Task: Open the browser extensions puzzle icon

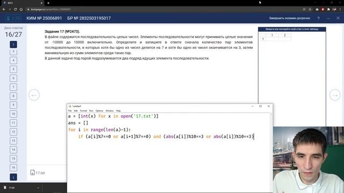Action: coord(328,10)
